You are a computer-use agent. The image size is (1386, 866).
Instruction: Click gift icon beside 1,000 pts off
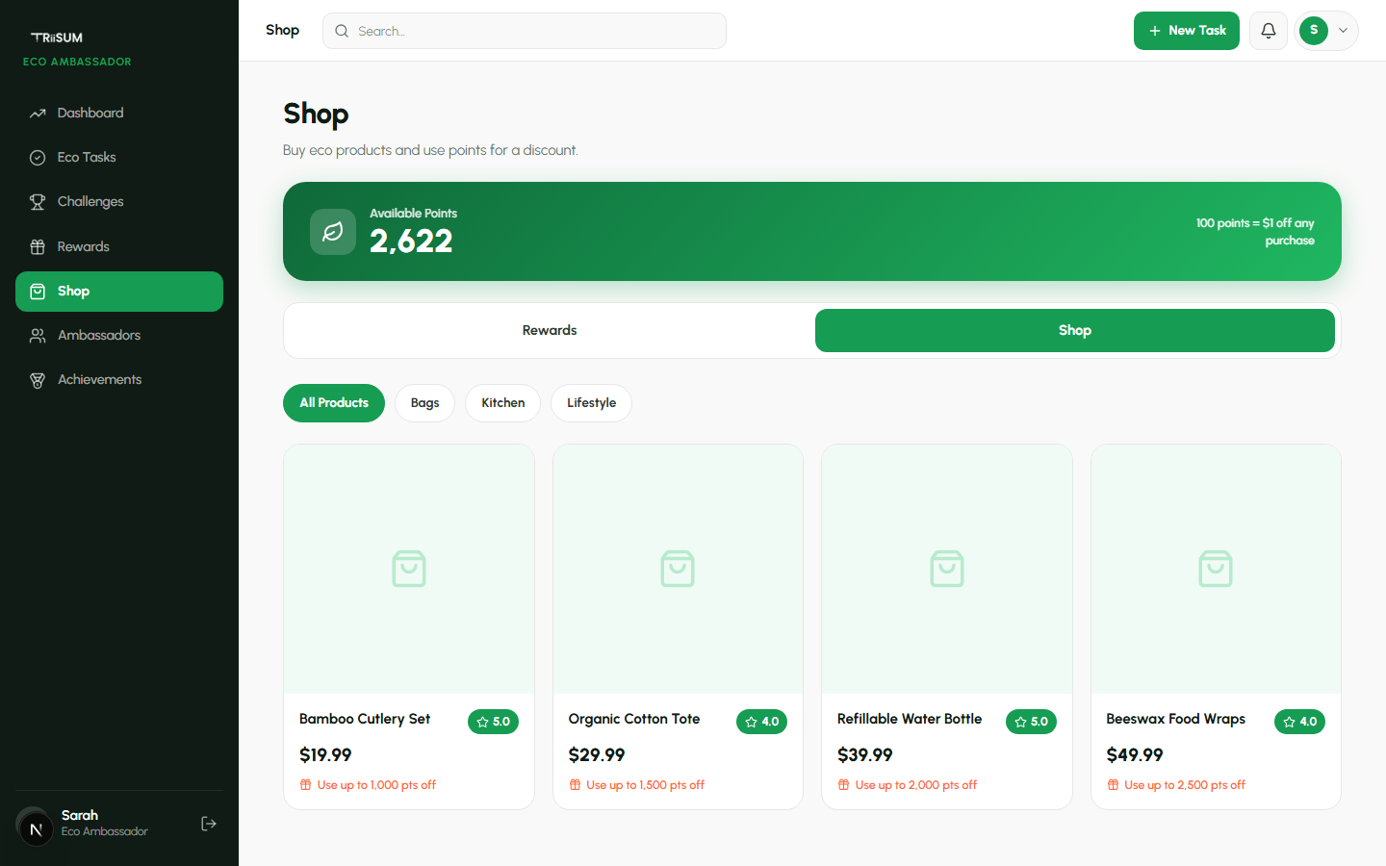click(x=305, y=785)
